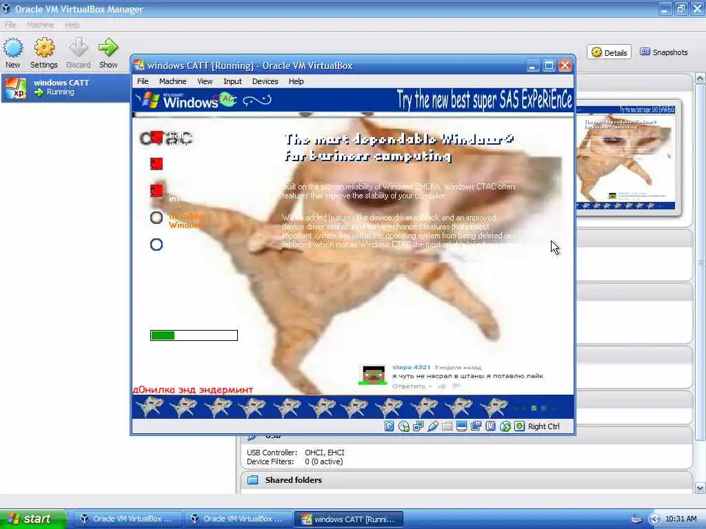Open File menu in VirtualBox Manager
The width and height of the screenshot is (706, 529).
(x=10, y=25)
